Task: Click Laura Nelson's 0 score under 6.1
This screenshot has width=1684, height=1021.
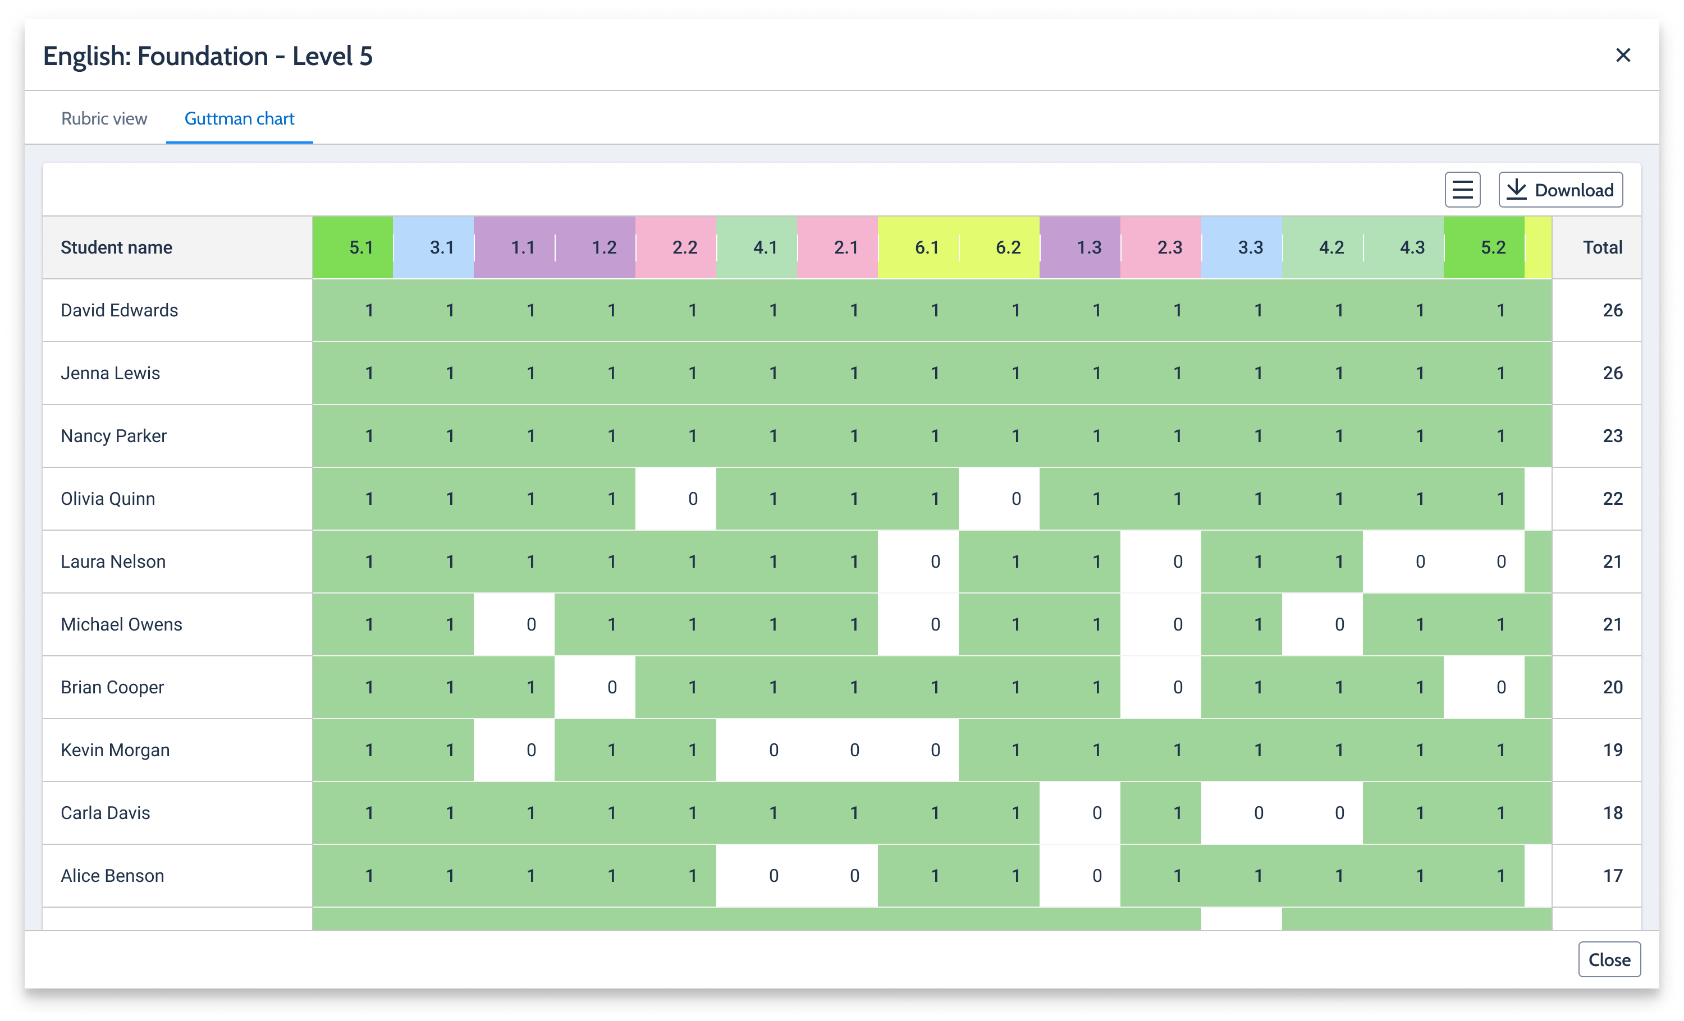Action: [x=918, y=562]
